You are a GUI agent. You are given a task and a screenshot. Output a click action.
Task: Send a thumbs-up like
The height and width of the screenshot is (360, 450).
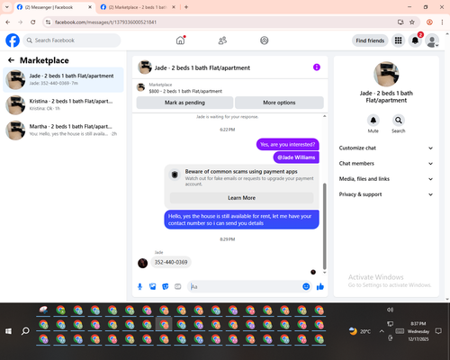[x=320, y=286]
